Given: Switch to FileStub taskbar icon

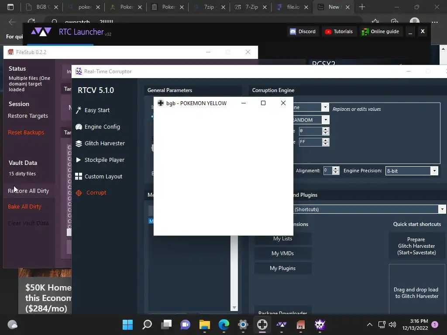Looking at the screenshot, I should coord(300,325).
